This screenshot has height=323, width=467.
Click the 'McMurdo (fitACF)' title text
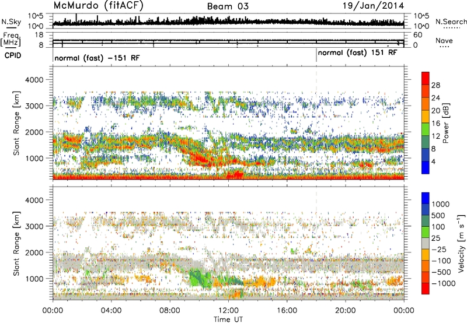98,6
